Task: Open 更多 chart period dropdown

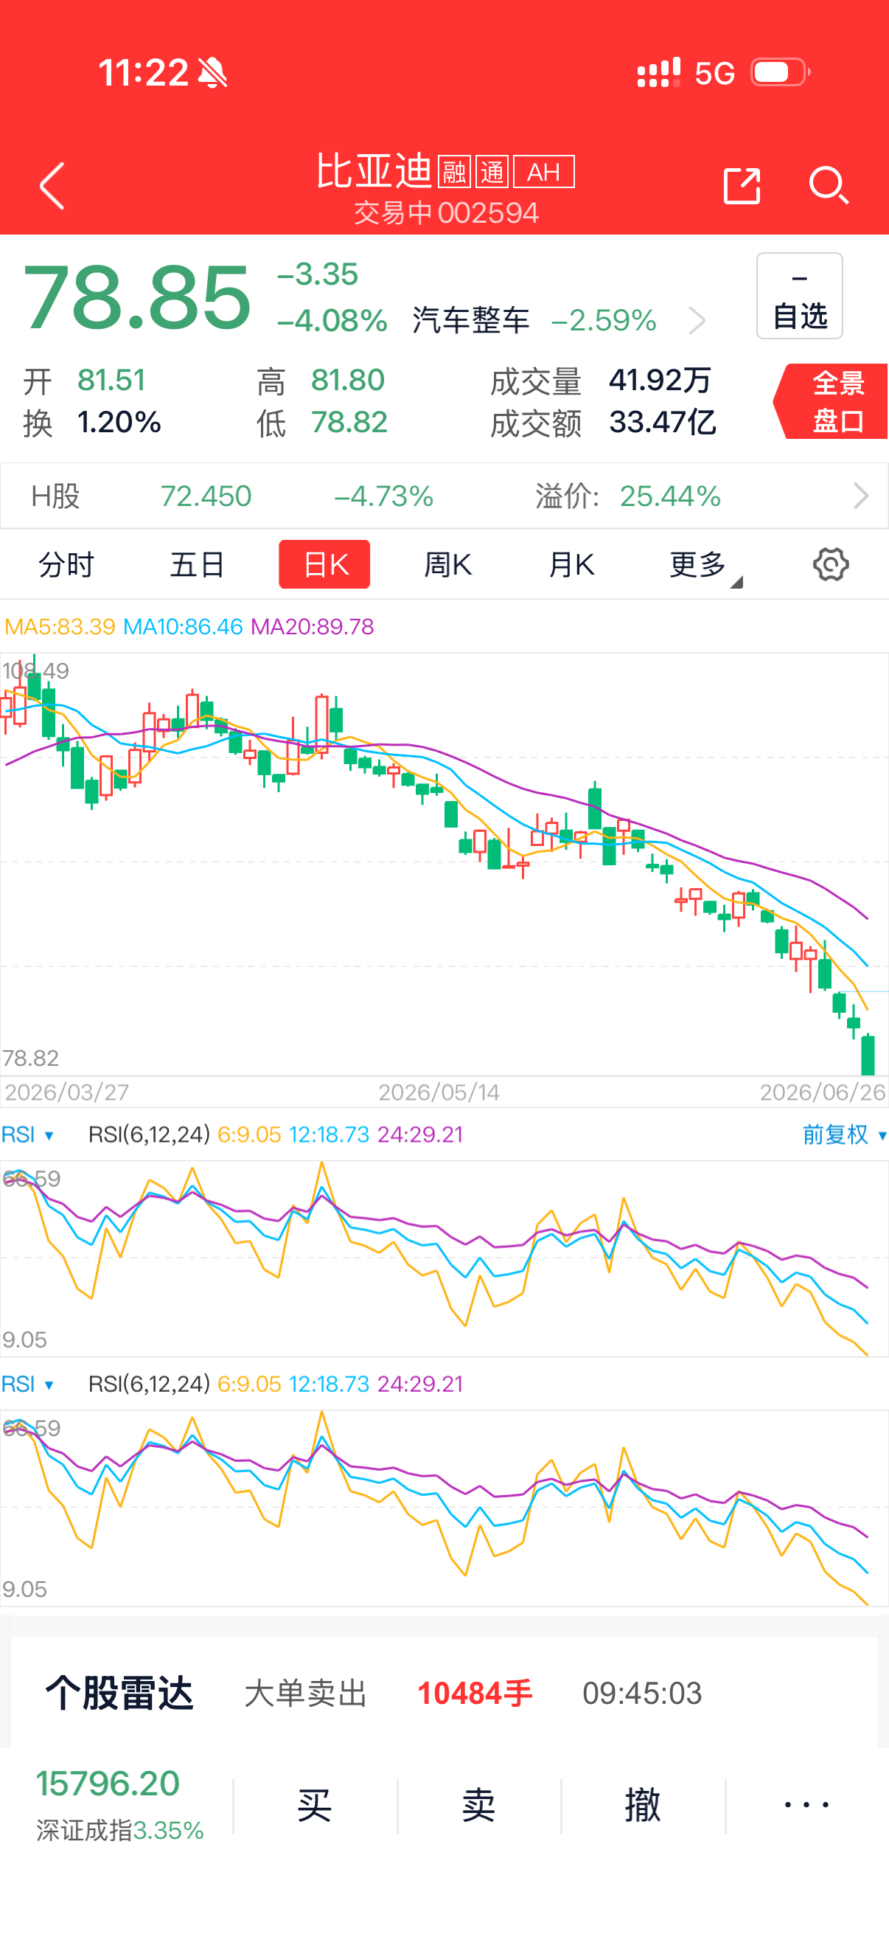Action: (705, 566)
